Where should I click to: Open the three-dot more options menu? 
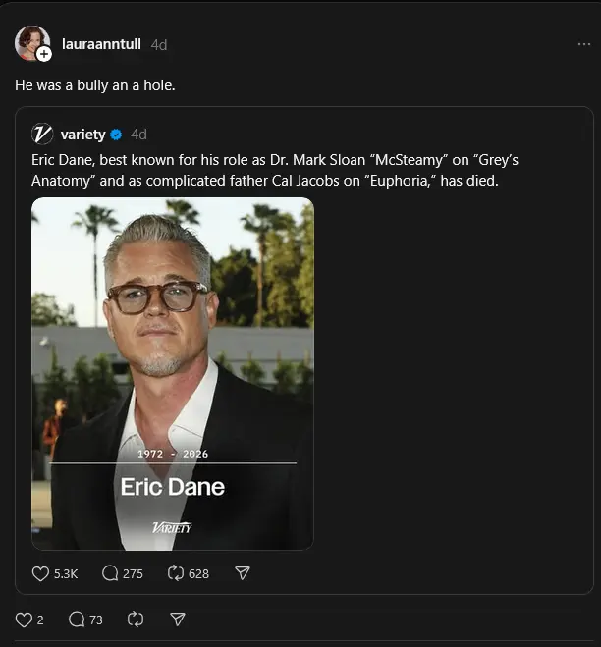[x=584, y=44]
